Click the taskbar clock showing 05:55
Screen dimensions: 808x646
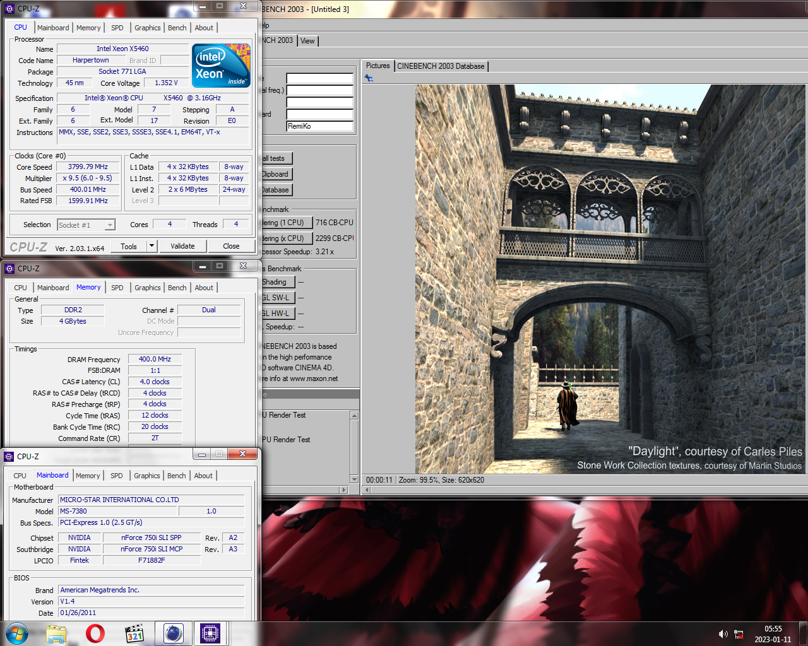tap(773, 629)
